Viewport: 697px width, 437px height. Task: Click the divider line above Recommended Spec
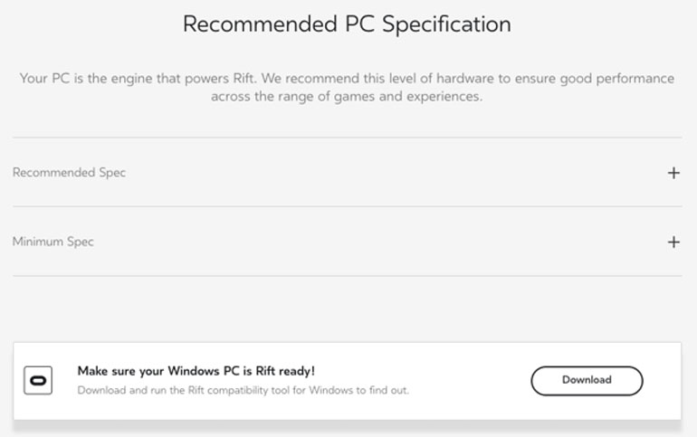click(x=347, y=138)
